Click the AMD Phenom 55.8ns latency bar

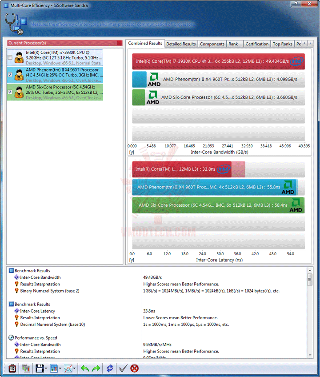click(214, 187)
